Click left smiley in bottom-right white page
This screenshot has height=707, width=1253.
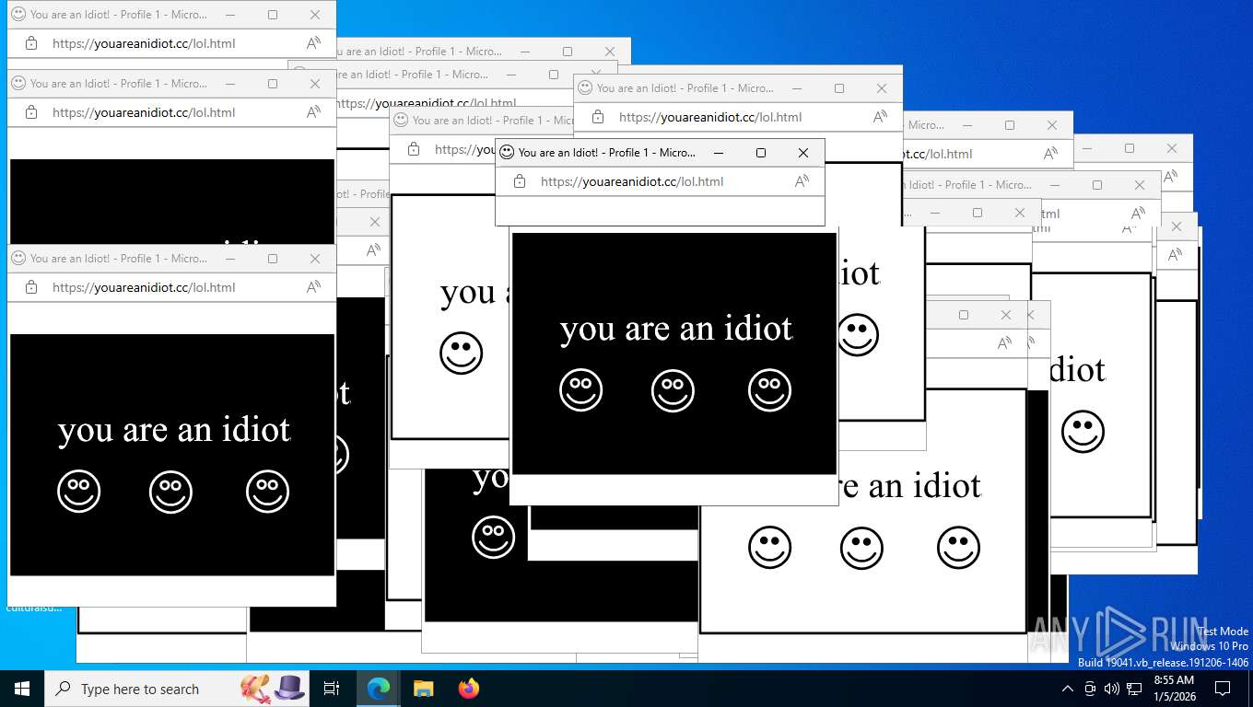(x=770, y=548)
